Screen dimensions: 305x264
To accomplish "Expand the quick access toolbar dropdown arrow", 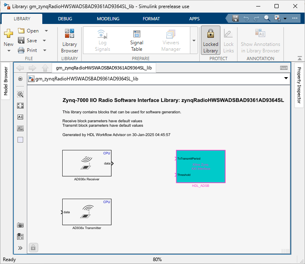I will [x=285, y=19].
